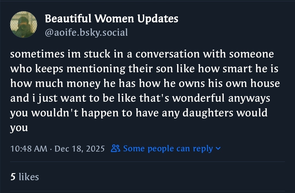Open the @aoife.bsky.social handle link
This screenshot has width=295, height=193.
click(x=86, y=33)
